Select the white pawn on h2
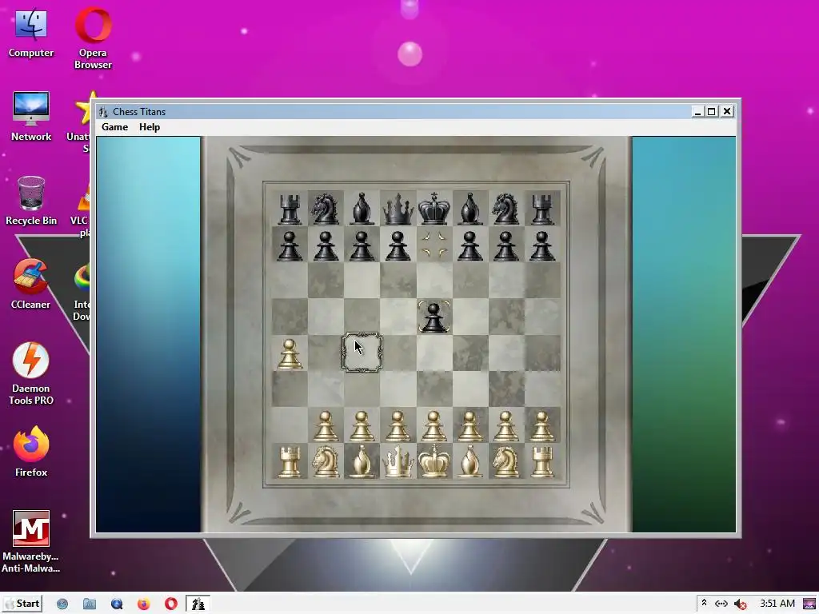The image size is (819, 614). pyautogui.click(x=541, y=426)
